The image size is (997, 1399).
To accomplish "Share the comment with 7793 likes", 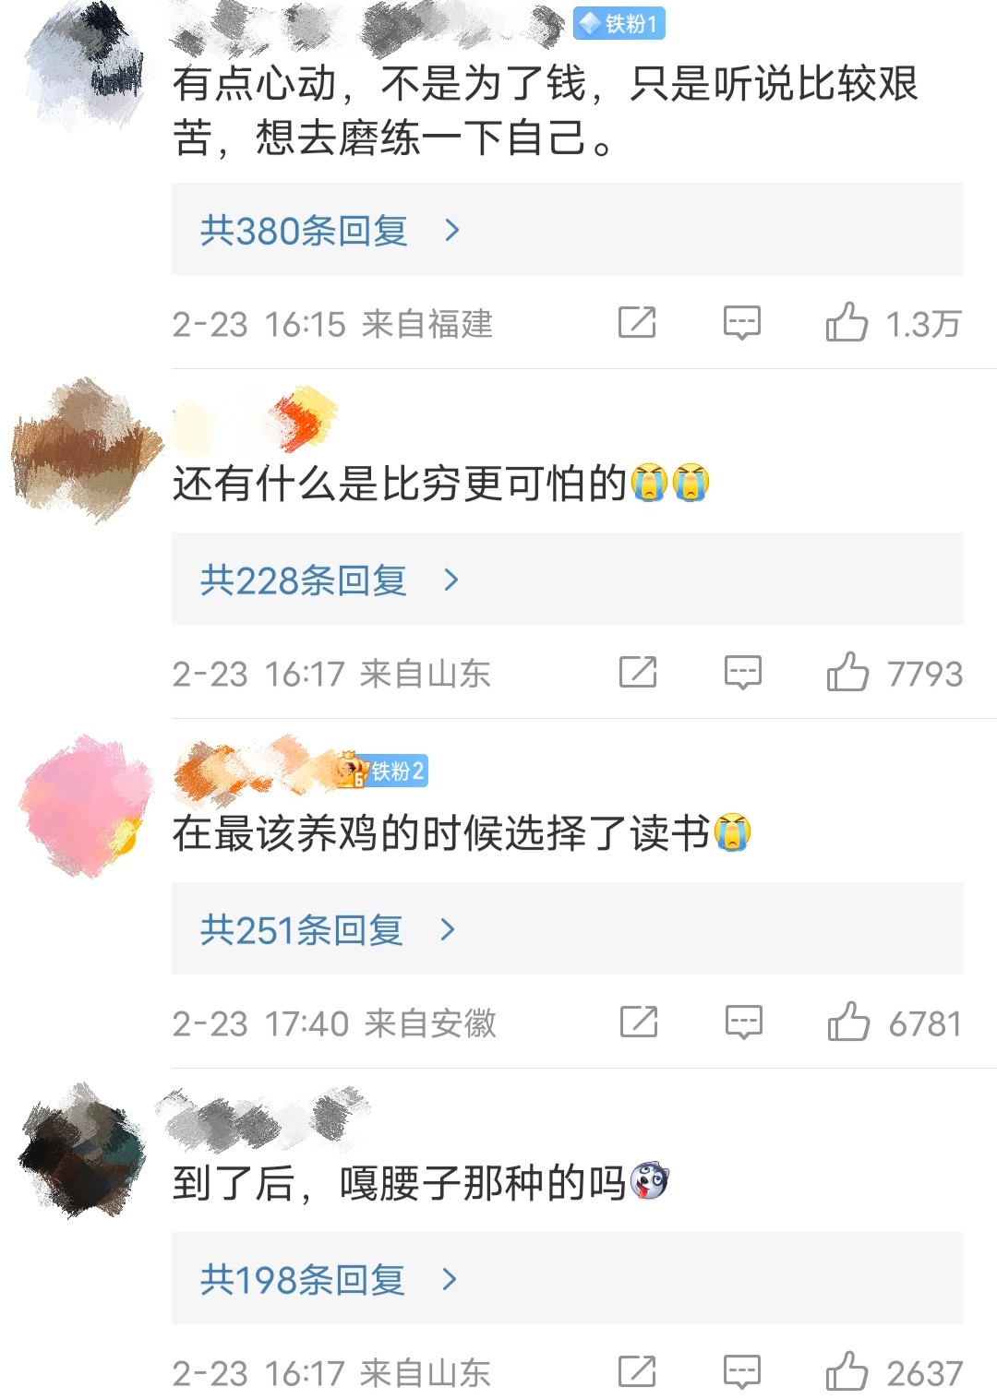I will (638, 672).
